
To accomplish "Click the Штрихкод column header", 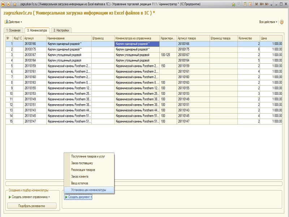I will coord(103,38).
